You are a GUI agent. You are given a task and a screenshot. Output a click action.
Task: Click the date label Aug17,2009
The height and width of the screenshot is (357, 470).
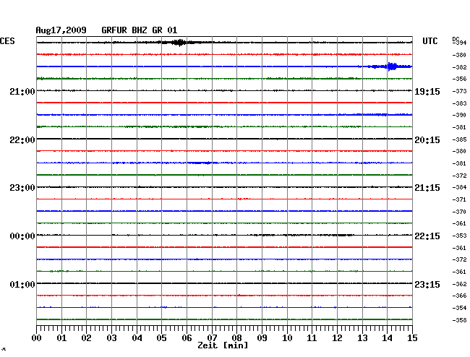[61, 30]
